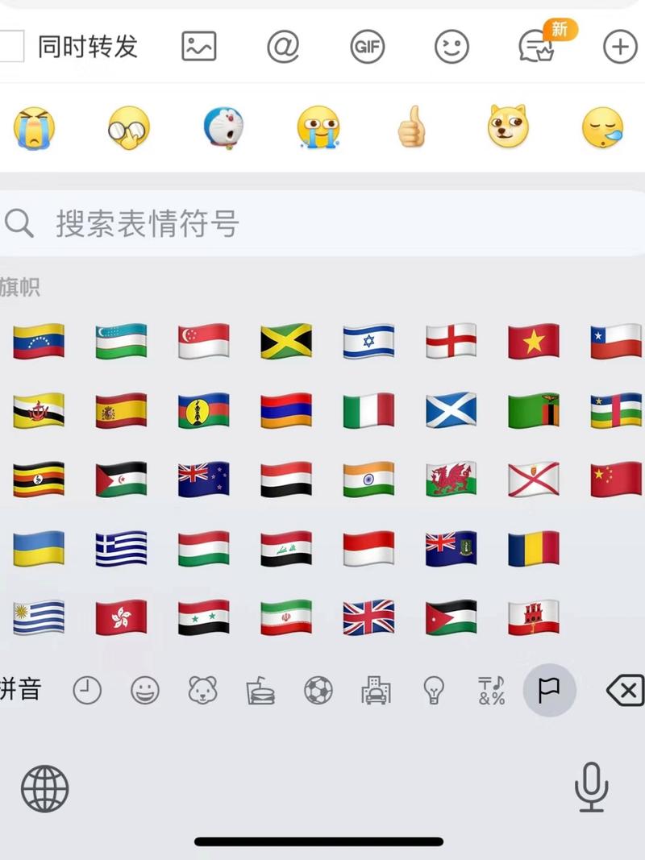Switch keyboard with the globe icon
The image size is (645, 860).
click(45, 789)
